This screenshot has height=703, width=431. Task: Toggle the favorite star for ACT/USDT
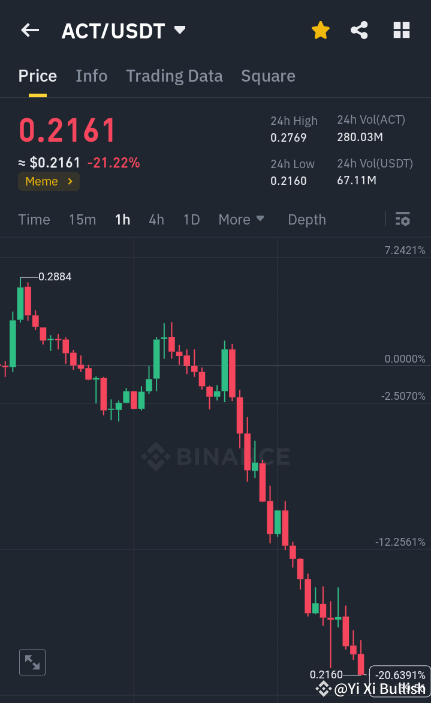(x=320, y=30)
